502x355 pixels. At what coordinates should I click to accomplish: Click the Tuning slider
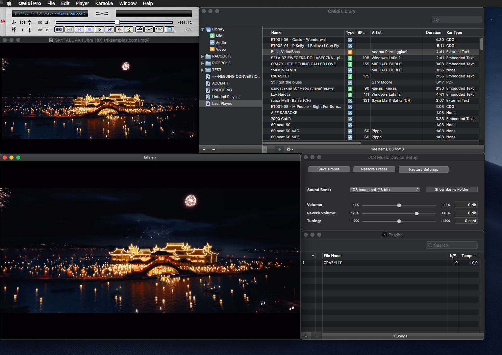coord(399,221)
